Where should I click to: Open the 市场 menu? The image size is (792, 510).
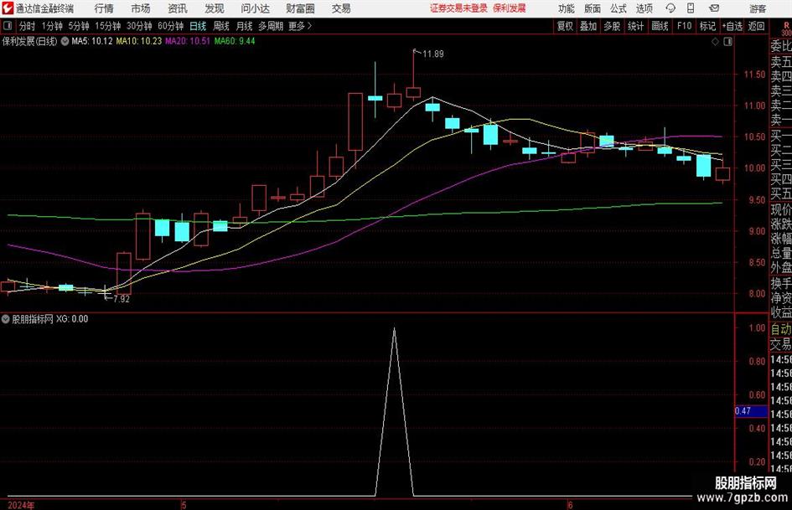point(141,8)
